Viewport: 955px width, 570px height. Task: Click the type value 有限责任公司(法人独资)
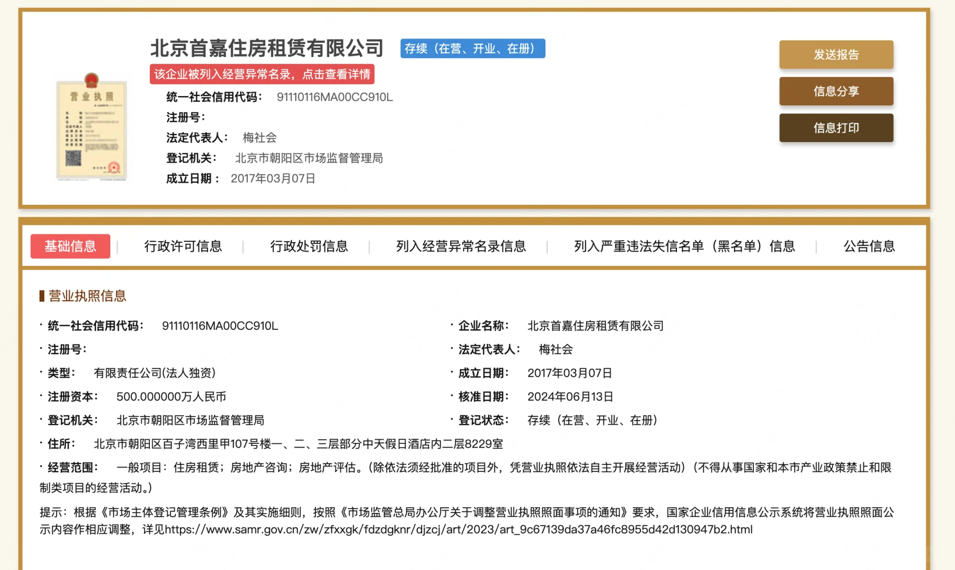click(155, 373)
